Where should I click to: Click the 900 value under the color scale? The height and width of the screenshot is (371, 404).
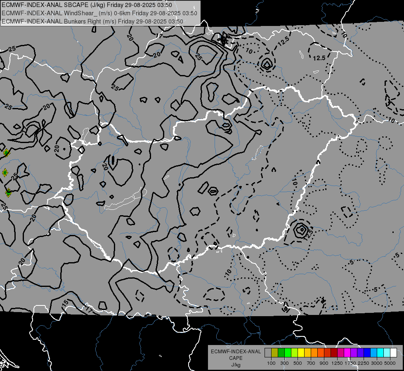pyautogui.click(x=324, y=363)
